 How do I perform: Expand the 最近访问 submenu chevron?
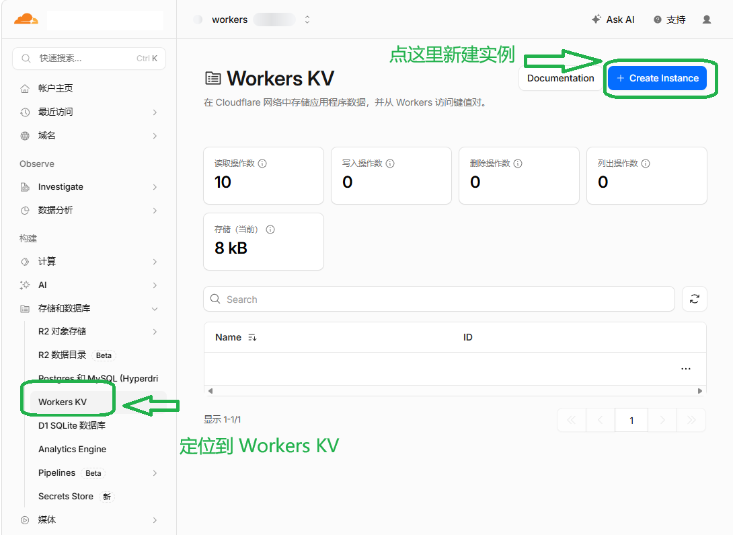pyautogui.click(x=155, y=112)
